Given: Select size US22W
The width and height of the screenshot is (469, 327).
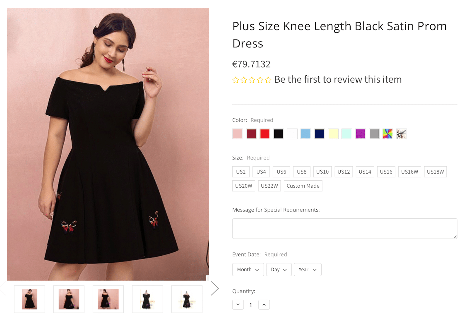Looking at the screenshot, I should pyautogui.click(x=269, y=186).
